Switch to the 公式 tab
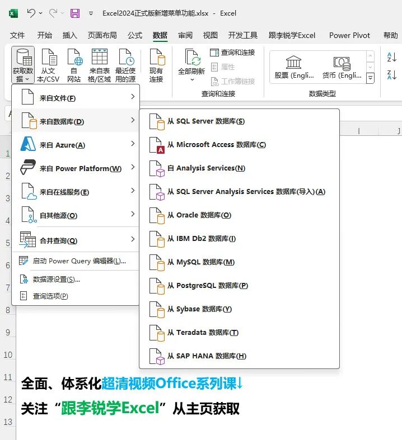Image resolution: width=402 pixels, height=440 pixels. click(x=135, y=35)
